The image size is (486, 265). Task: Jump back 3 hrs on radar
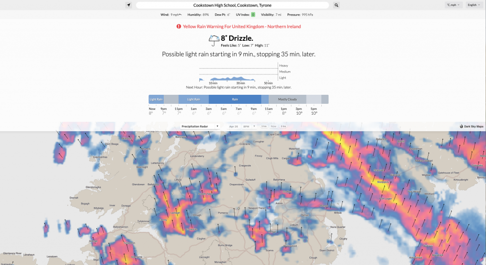click(264, 126)
